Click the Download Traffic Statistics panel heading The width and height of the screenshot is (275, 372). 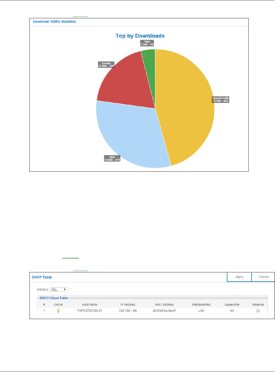click(54, 22)
